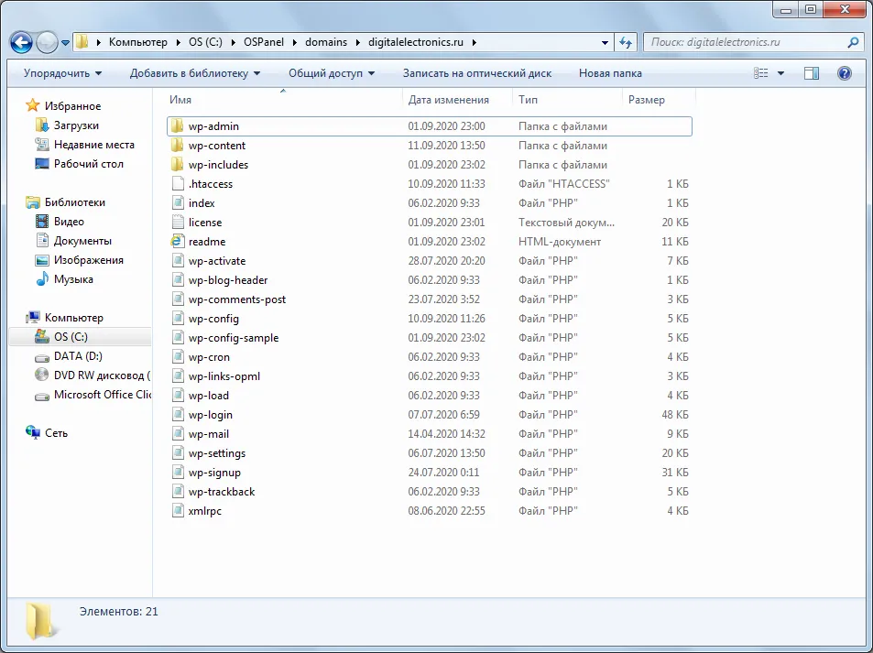Click the .htaccess file icon
873x653 pixels.
coord(178,184)
